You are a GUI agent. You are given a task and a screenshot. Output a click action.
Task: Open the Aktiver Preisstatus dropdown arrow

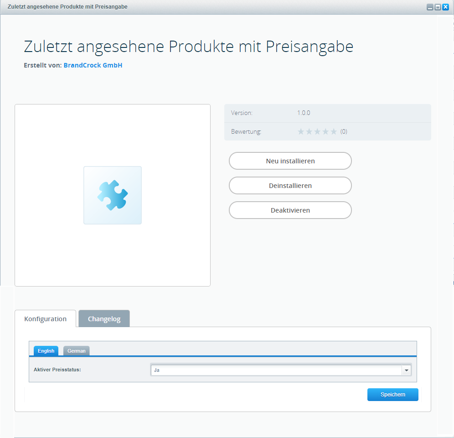tap(407, 370)
